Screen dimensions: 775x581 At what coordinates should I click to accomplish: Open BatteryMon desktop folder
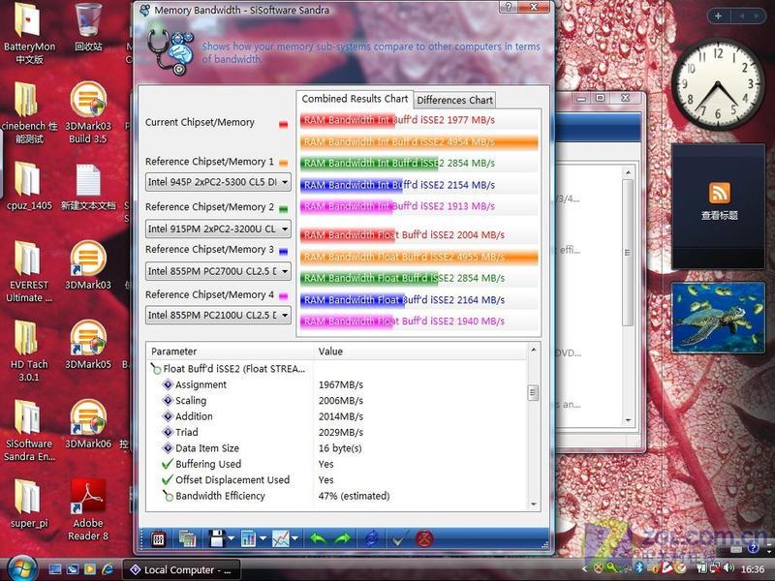[x=29, y=34]
